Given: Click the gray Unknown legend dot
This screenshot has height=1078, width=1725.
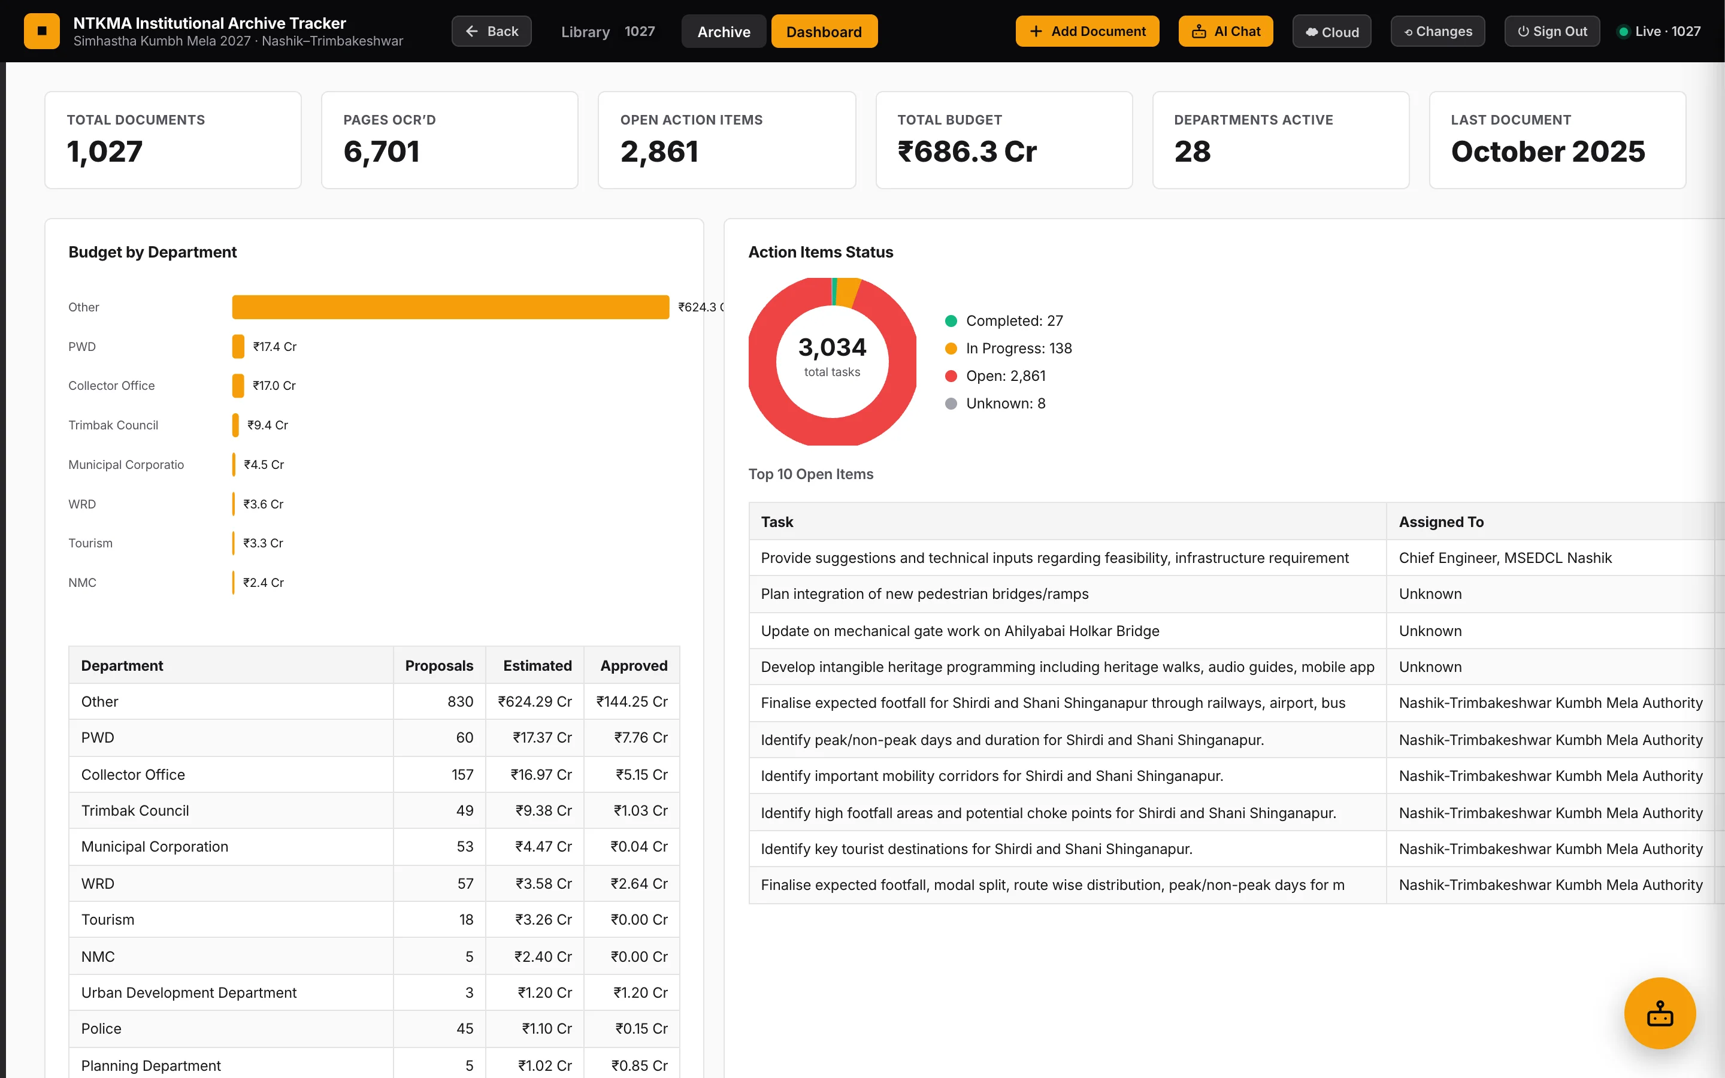Looking at the screenshot, I should point(951,404).
